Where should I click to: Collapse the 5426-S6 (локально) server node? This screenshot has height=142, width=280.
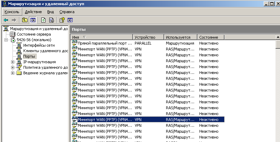tap(7, 40)
